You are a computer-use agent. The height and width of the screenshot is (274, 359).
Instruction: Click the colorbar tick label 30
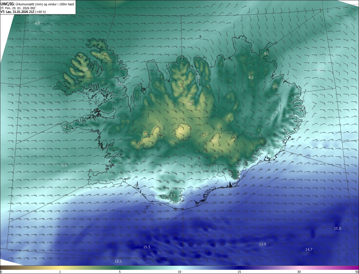[299, 272]
